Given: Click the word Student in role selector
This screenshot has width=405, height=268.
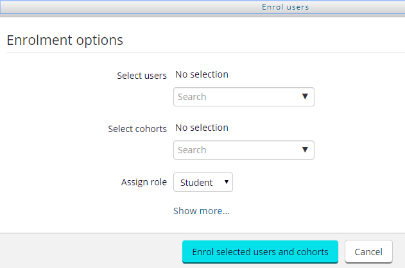Looking at the screenshot, I should (196, 183).
